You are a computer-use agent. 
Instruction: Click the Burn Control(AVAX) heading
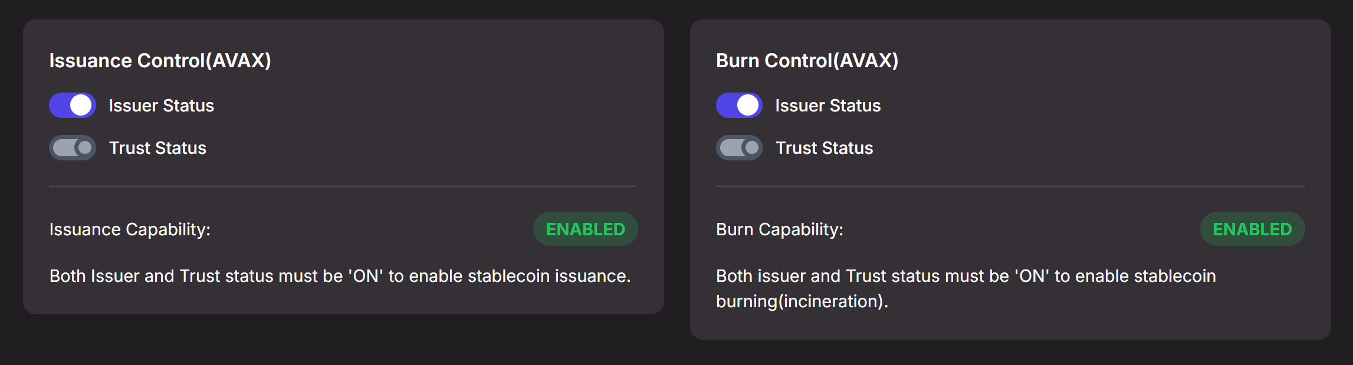807,61
